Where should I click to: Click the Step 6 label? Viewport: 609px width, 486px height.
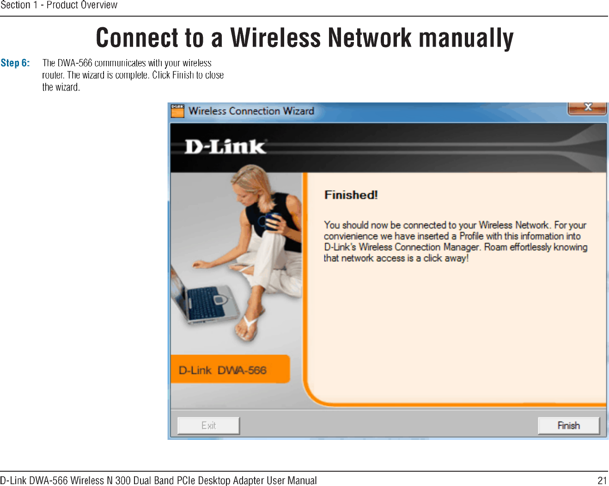point(15,63)
